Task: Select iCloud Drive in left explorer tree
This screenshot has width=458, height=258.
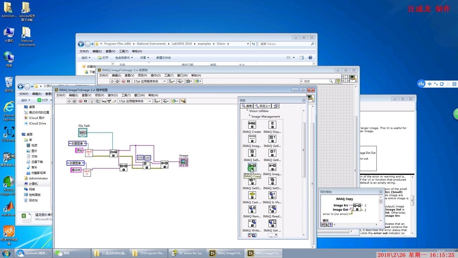Action: pos(38,123)
